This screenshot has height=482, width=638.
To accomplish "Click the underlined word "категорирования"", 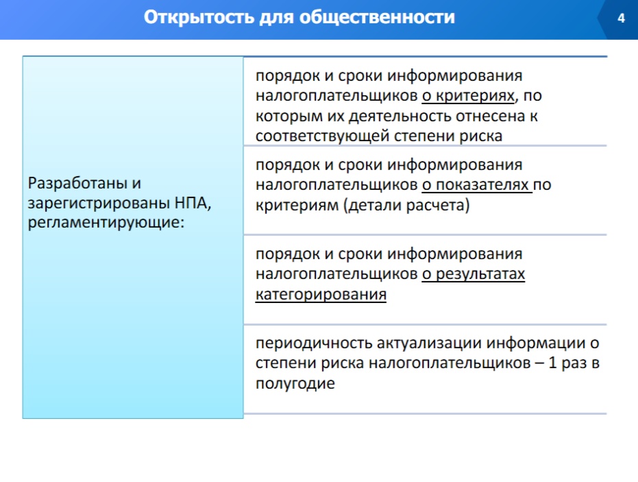I will pyautogui.click(x=321, y=295).
